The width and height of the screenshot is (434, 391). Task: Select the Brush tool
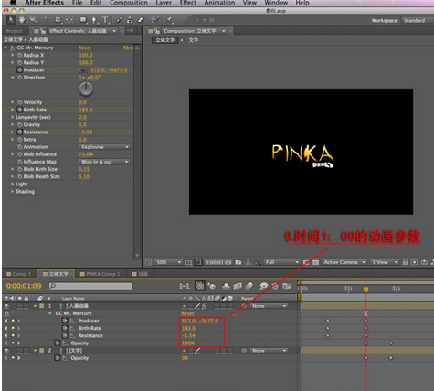[x=120, y=20]
